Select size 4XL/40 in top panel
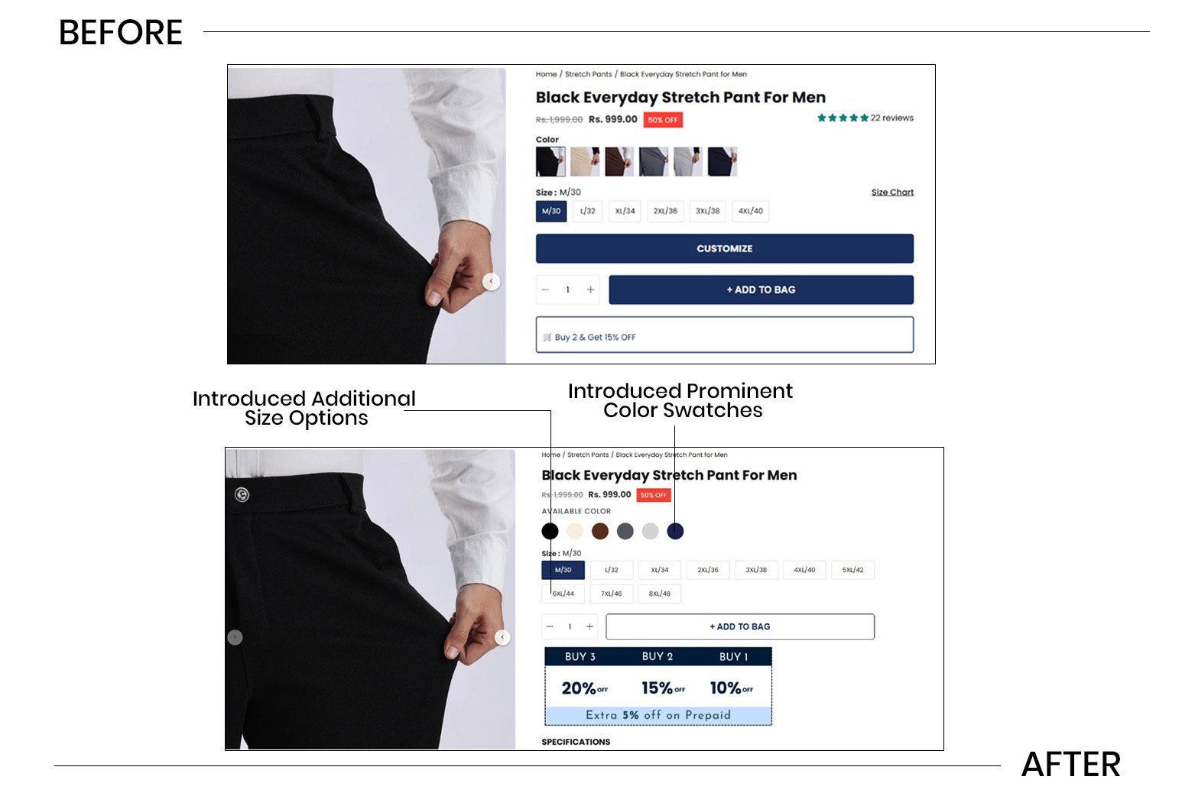The height and width of the screenshot is (796, 1195). pos(750,211)
